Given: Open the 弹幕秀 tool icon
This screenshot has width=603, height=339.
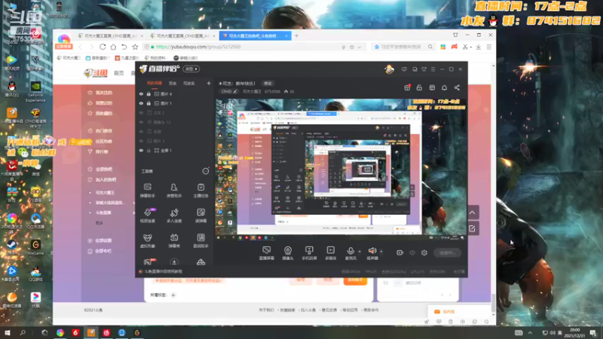Looking at the screenshot, I should pyautogui.click(x=174, y=240).
